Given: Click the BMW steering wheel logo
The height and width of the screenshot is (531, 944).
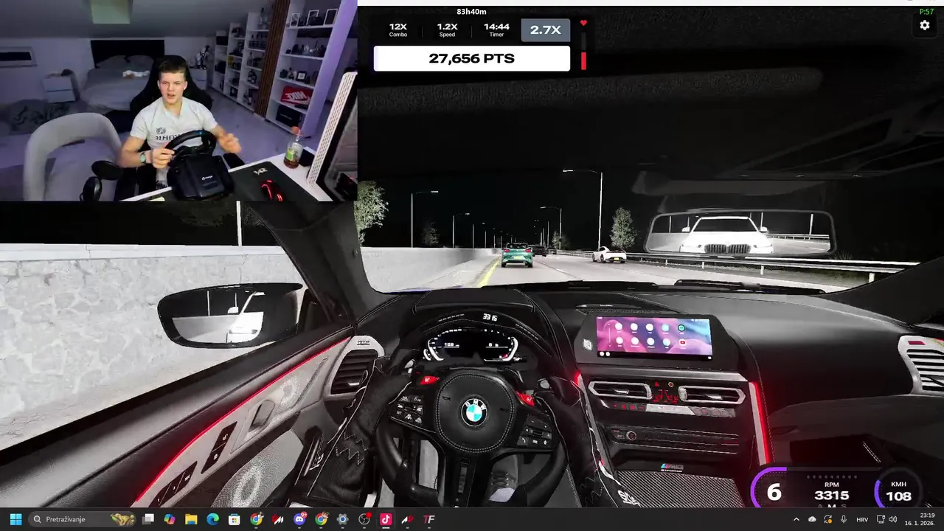Looking at the screenshot, I should point(473,412).
